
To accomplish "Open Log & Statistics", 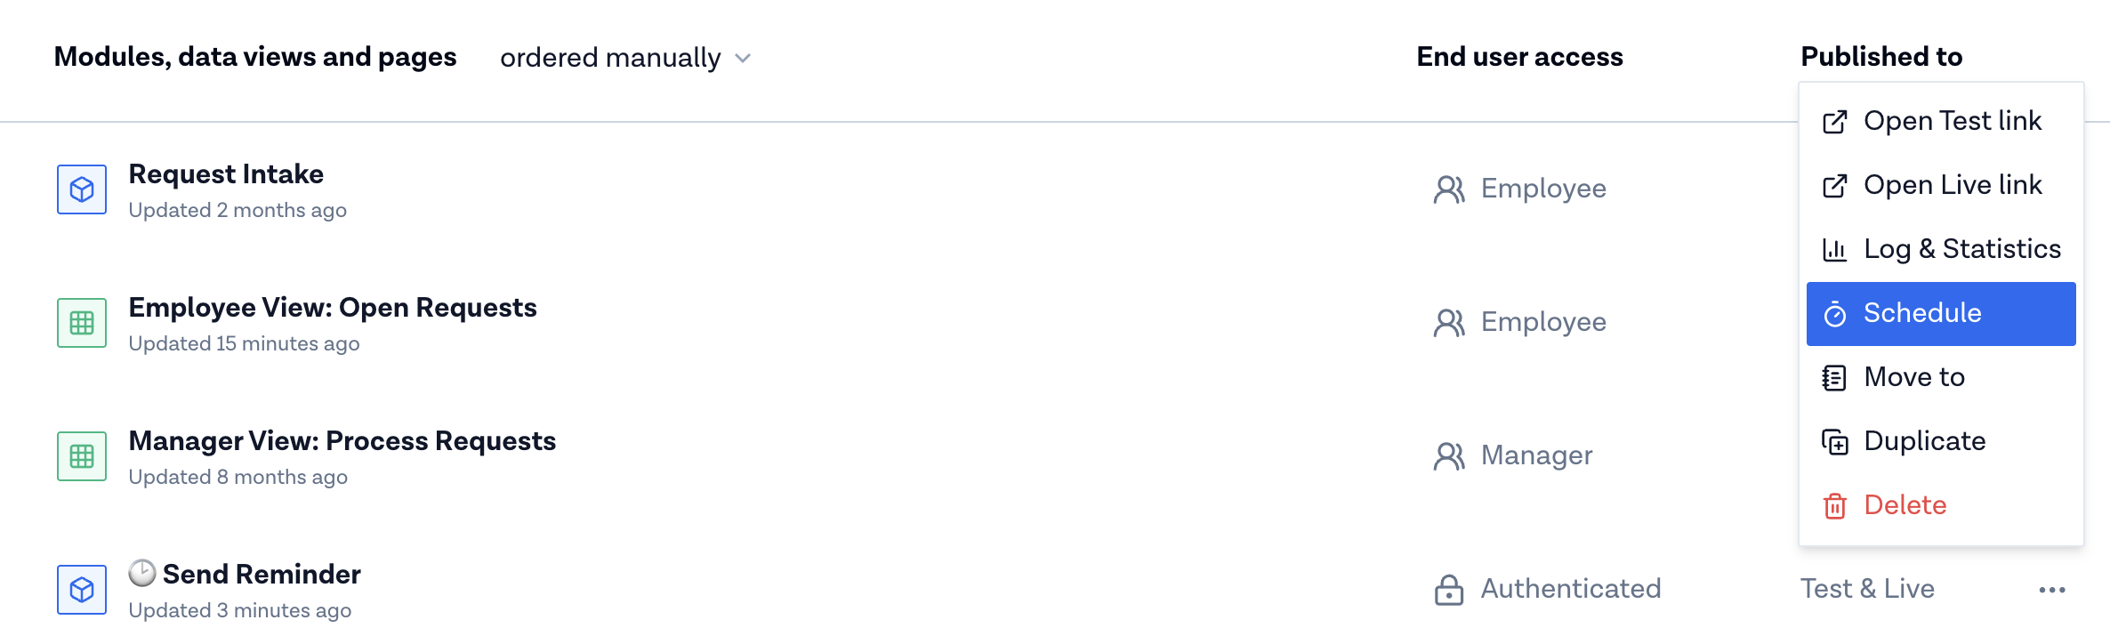I will click(x=1961, y=249).
